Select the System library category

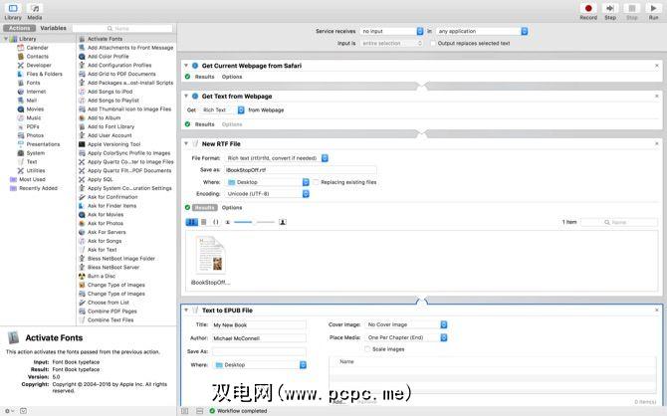pos(35,153)
